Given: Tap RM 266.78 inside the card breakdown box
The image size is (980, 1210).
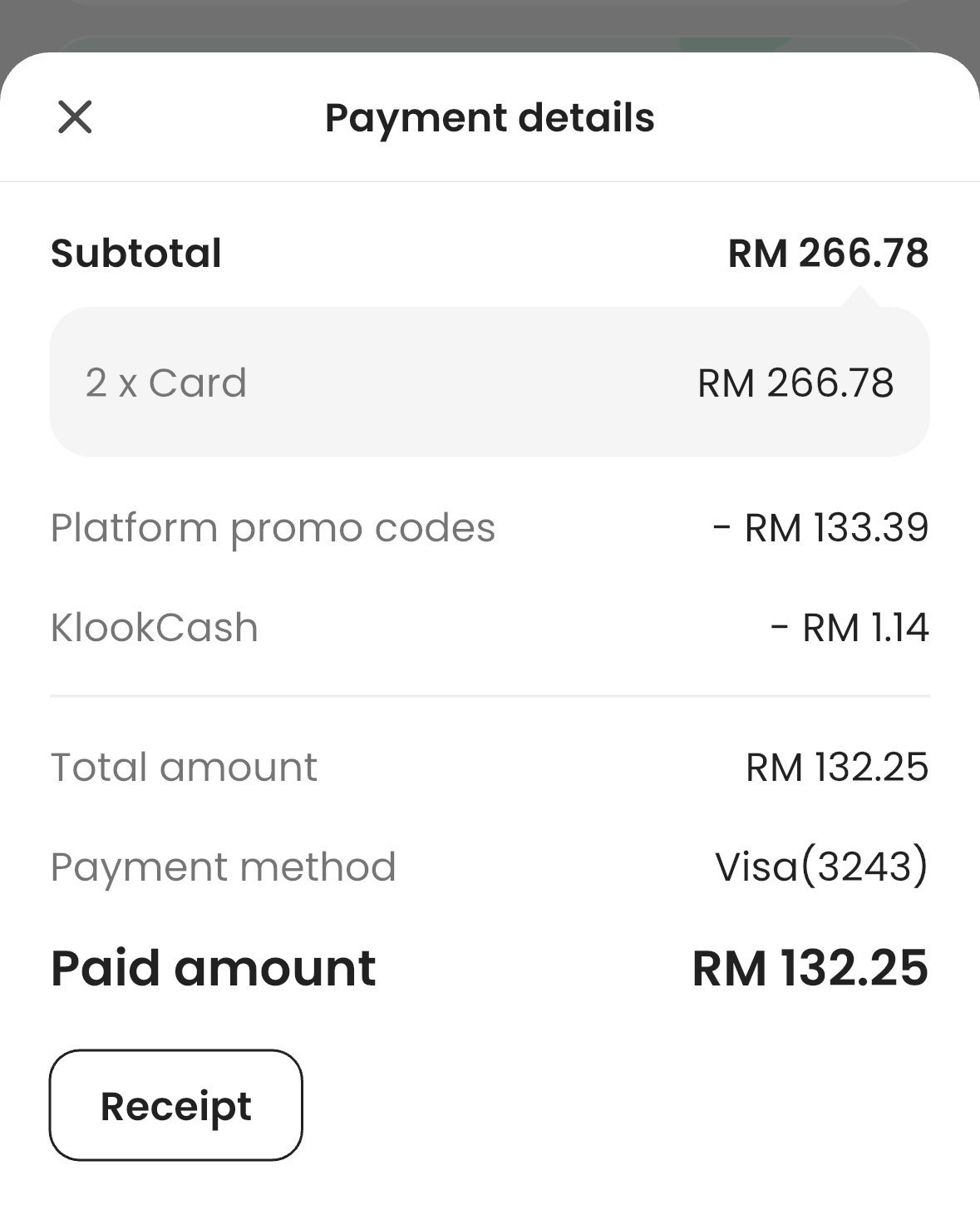Looking at the screenshot, I should (795, 383).
